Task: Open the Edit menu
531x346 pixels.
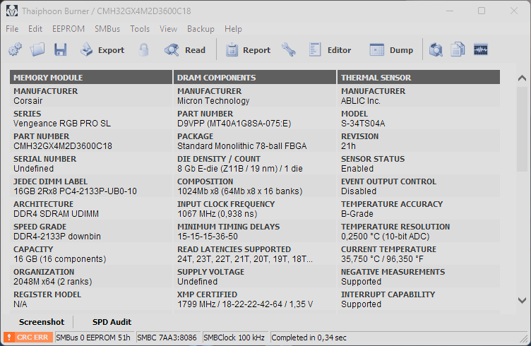Action: tap(35, 29)
